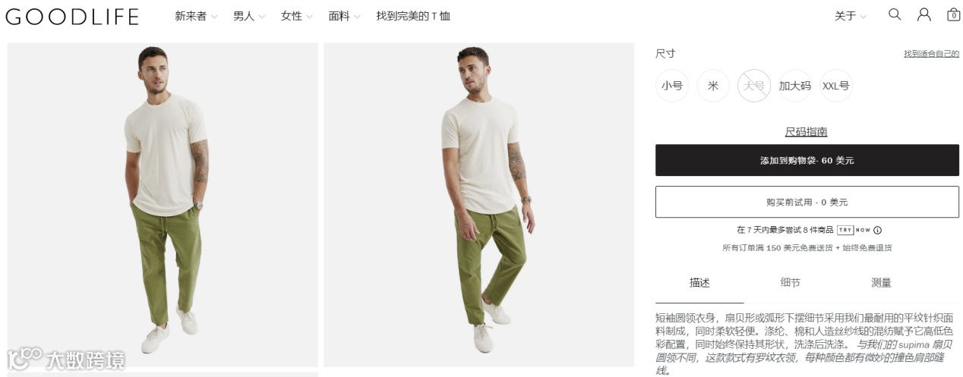Select the 加大码 size option

[795, 86]
